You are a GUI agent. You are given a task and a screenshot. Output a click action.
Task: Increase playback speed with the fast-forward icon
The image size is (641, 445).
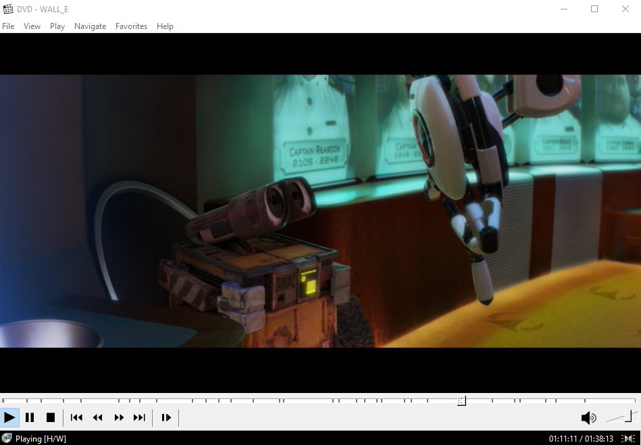tap(119, 417)
